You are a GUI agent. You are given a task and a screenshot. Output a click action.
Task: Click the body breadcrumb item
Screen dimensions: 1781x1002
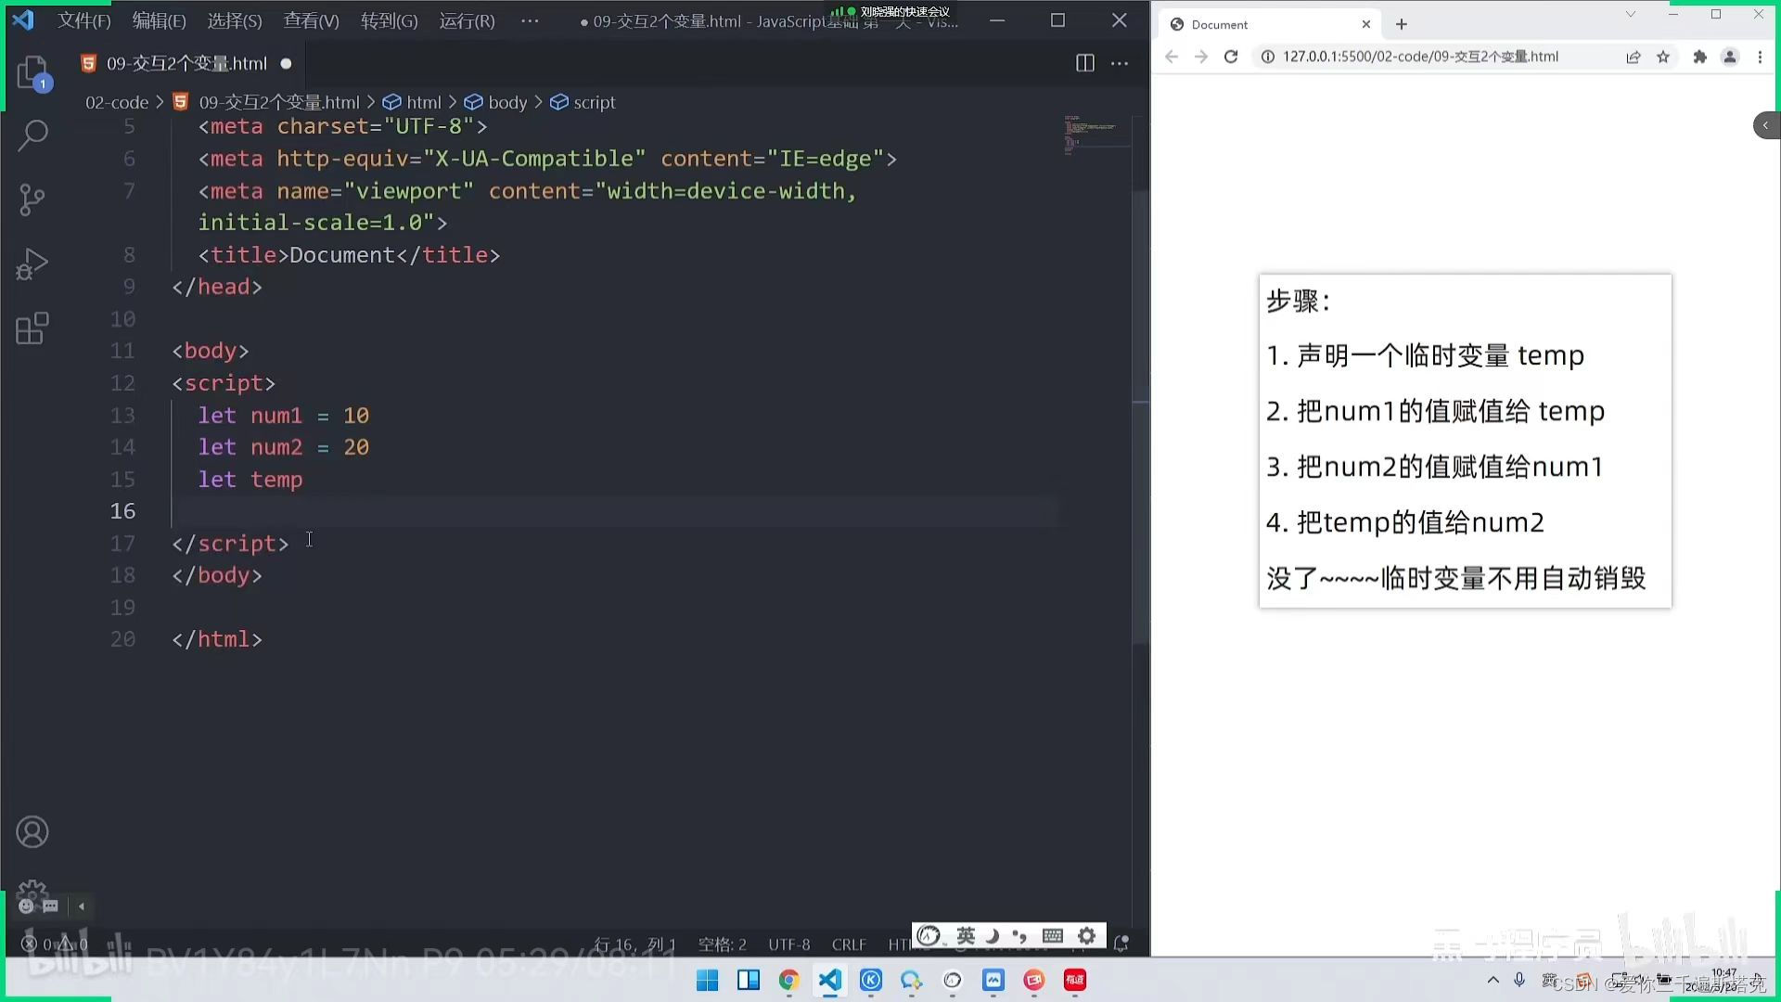[x=506, y=102]
